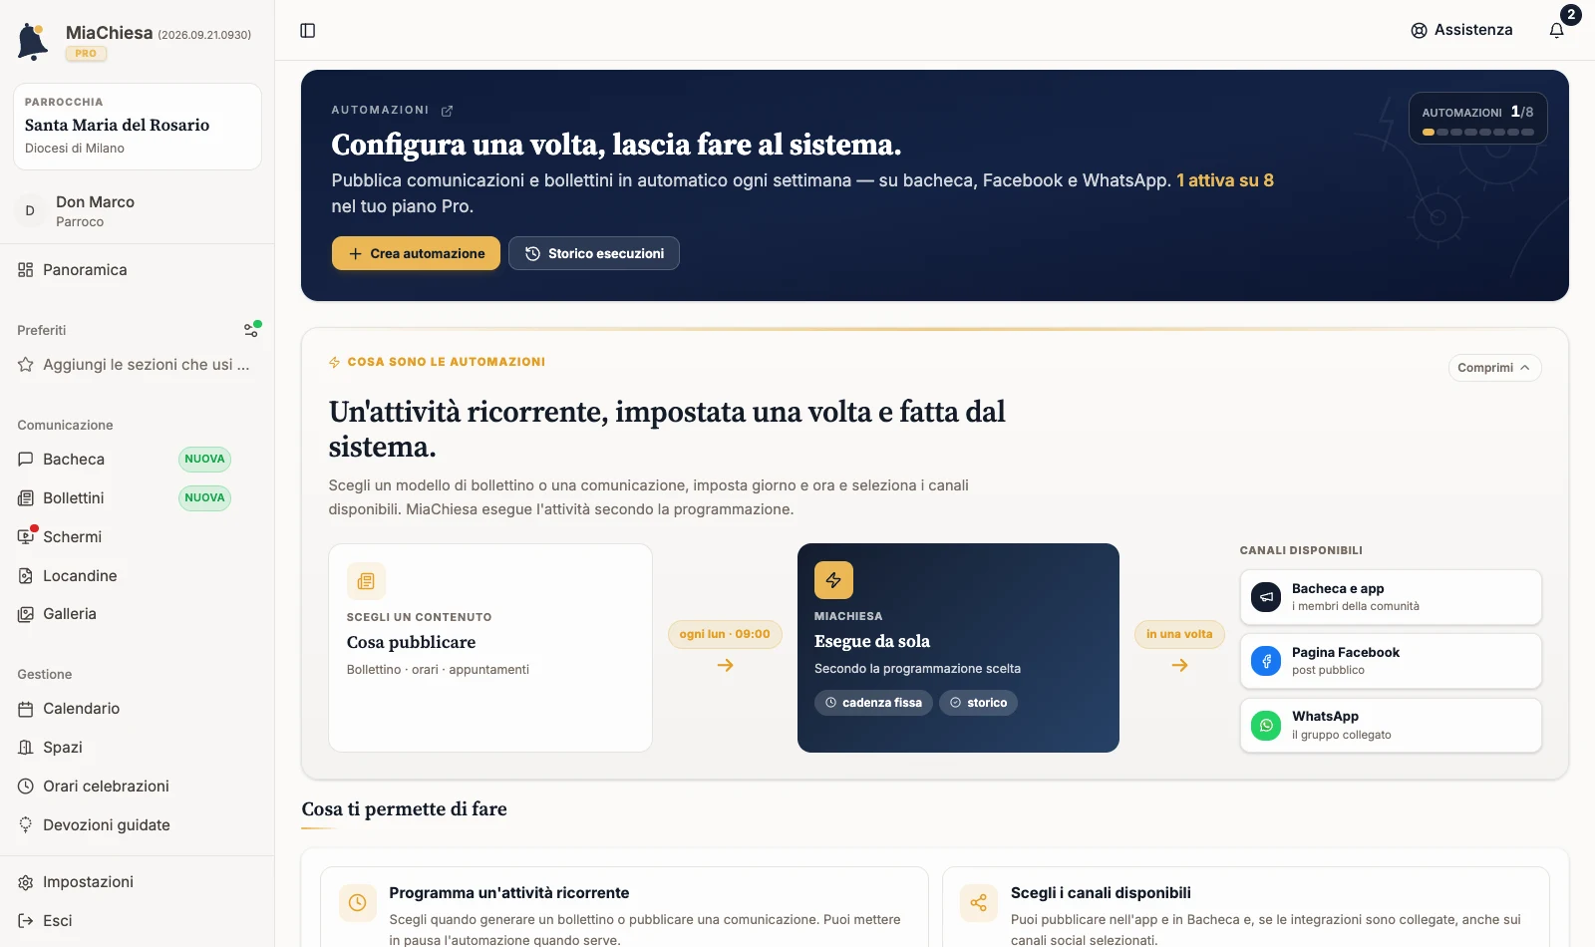Click the star icon for adding favorites

(26, 365)
